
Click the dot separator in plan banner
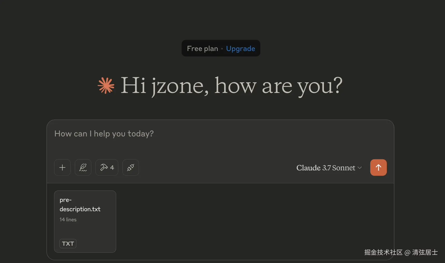coord(222,49)
